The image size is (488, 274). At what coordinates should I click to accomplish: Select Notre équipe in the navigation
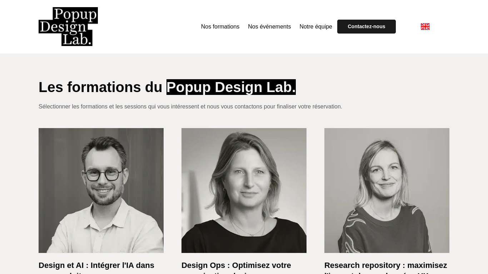point(316,26)
